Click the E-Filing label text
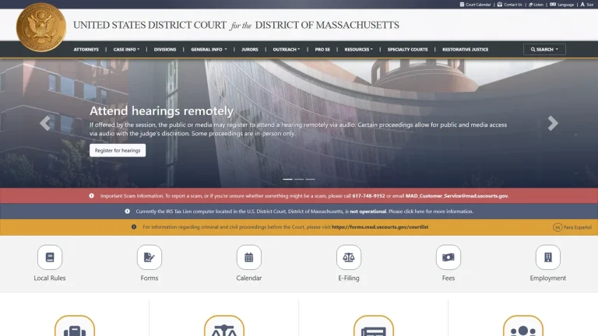Viewport: 598px width, 336px height. pos(349,278)
